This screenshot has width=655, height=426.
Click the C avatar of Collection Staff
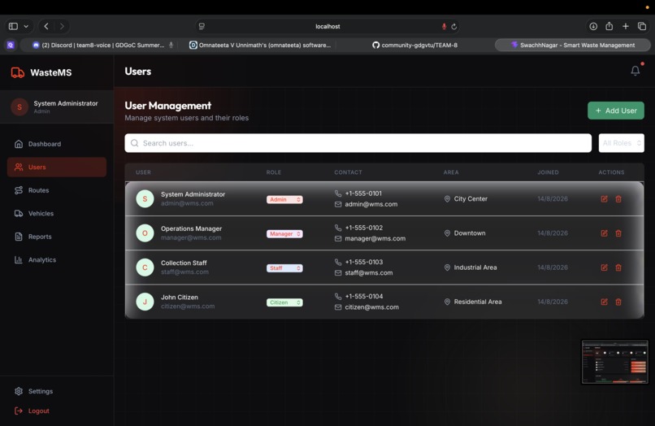(x=145, y=267)
